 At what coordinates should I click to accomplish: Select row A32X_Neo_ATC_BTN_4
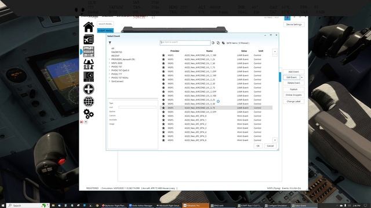(x=216, y=132)
